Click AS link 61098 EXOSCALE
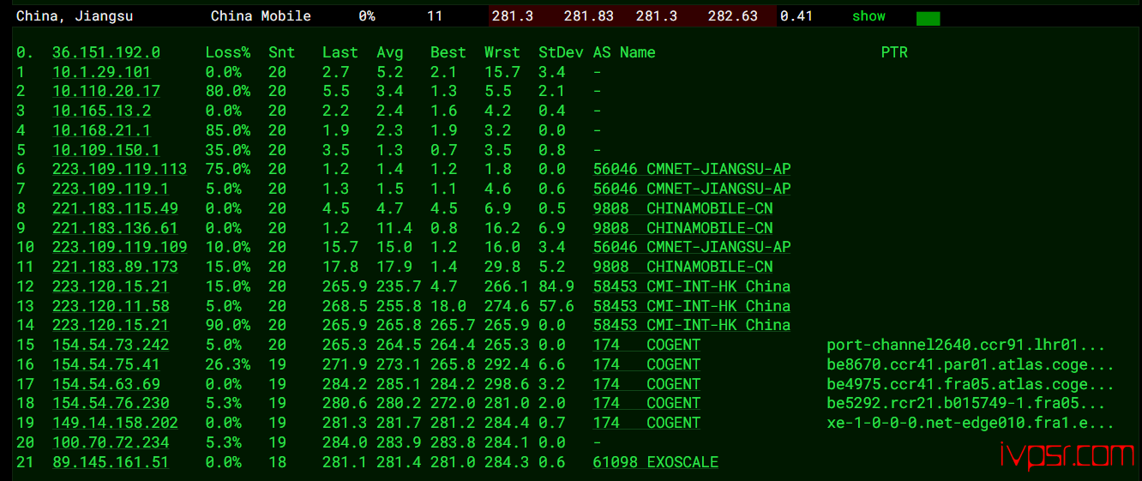Image resolution: width=1142 pixels, height=481 pixels. tap(655, 462)
